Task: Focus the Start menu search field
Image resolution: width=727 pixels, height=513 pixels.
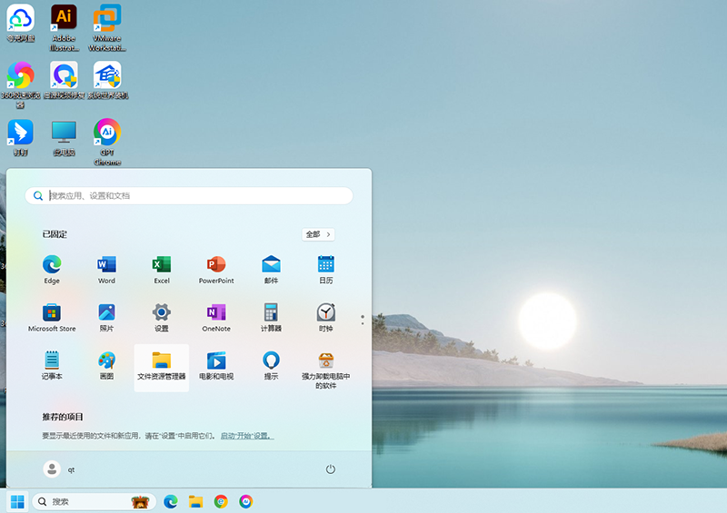Action: pos(189,195)
